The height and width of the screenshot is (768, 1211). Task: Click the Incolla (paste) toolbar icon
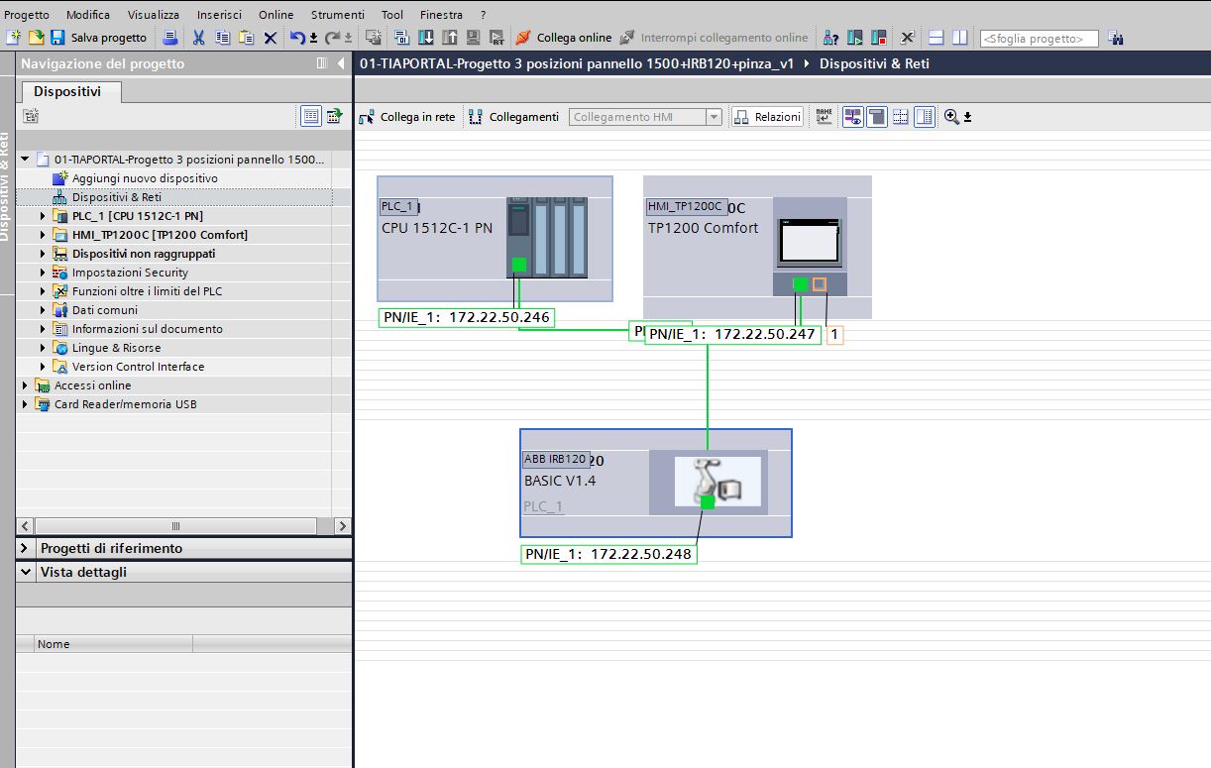247,37
